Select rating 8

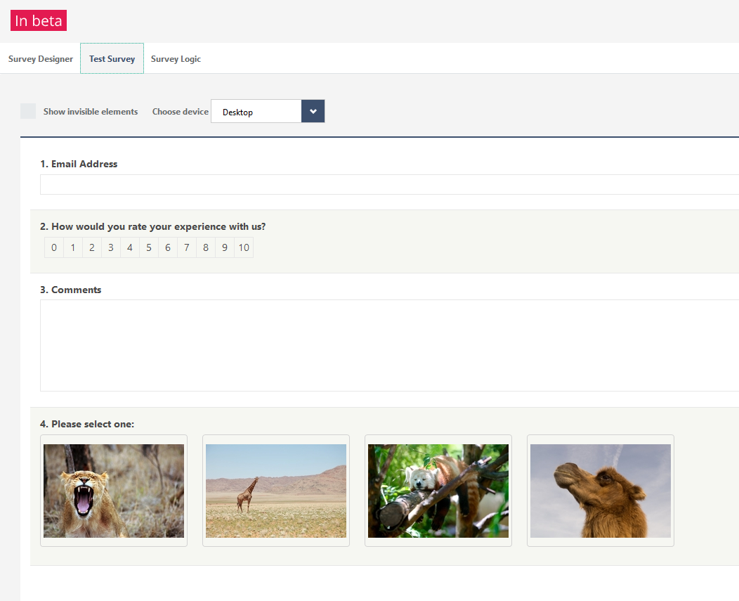pos(206,247)
